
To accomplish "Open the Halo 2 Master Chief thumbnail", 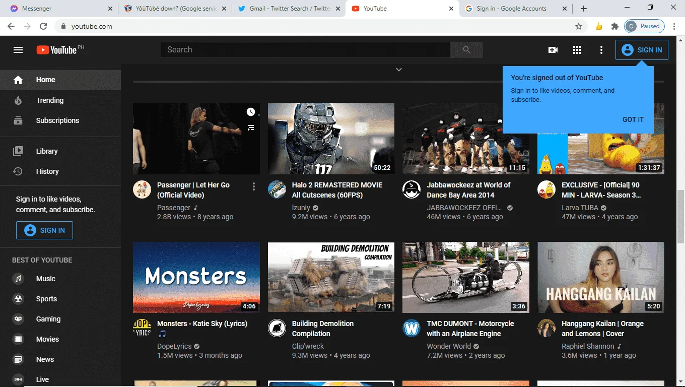I will [x=331, y=139].
